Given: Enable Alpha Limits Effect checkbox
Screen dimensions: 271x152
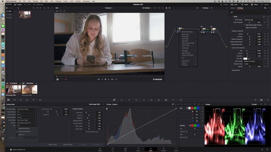Looking at the screenshot, I should point(244,27).
